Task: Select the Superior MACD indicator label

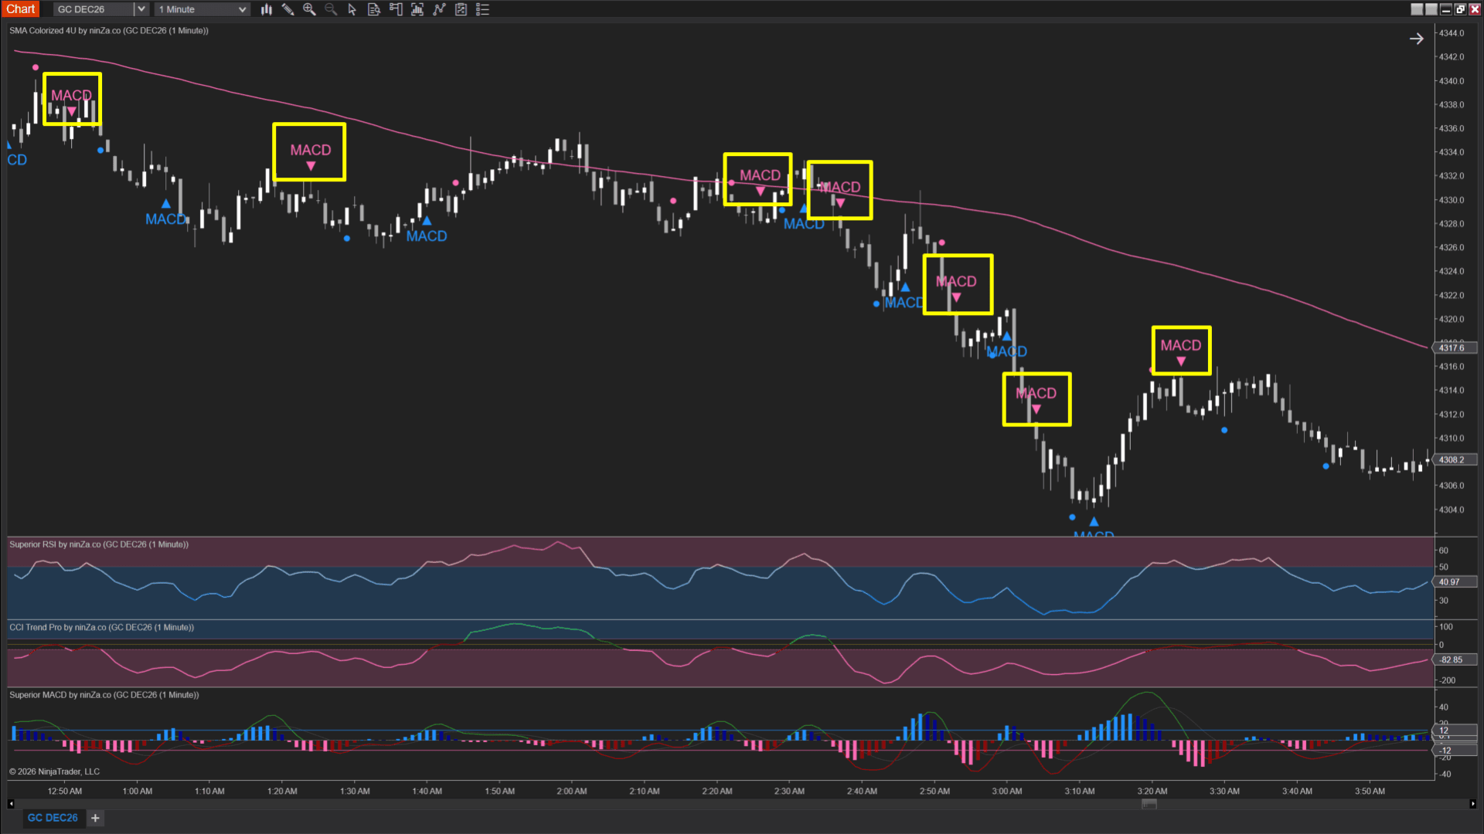Action: (x=104, y=695)
